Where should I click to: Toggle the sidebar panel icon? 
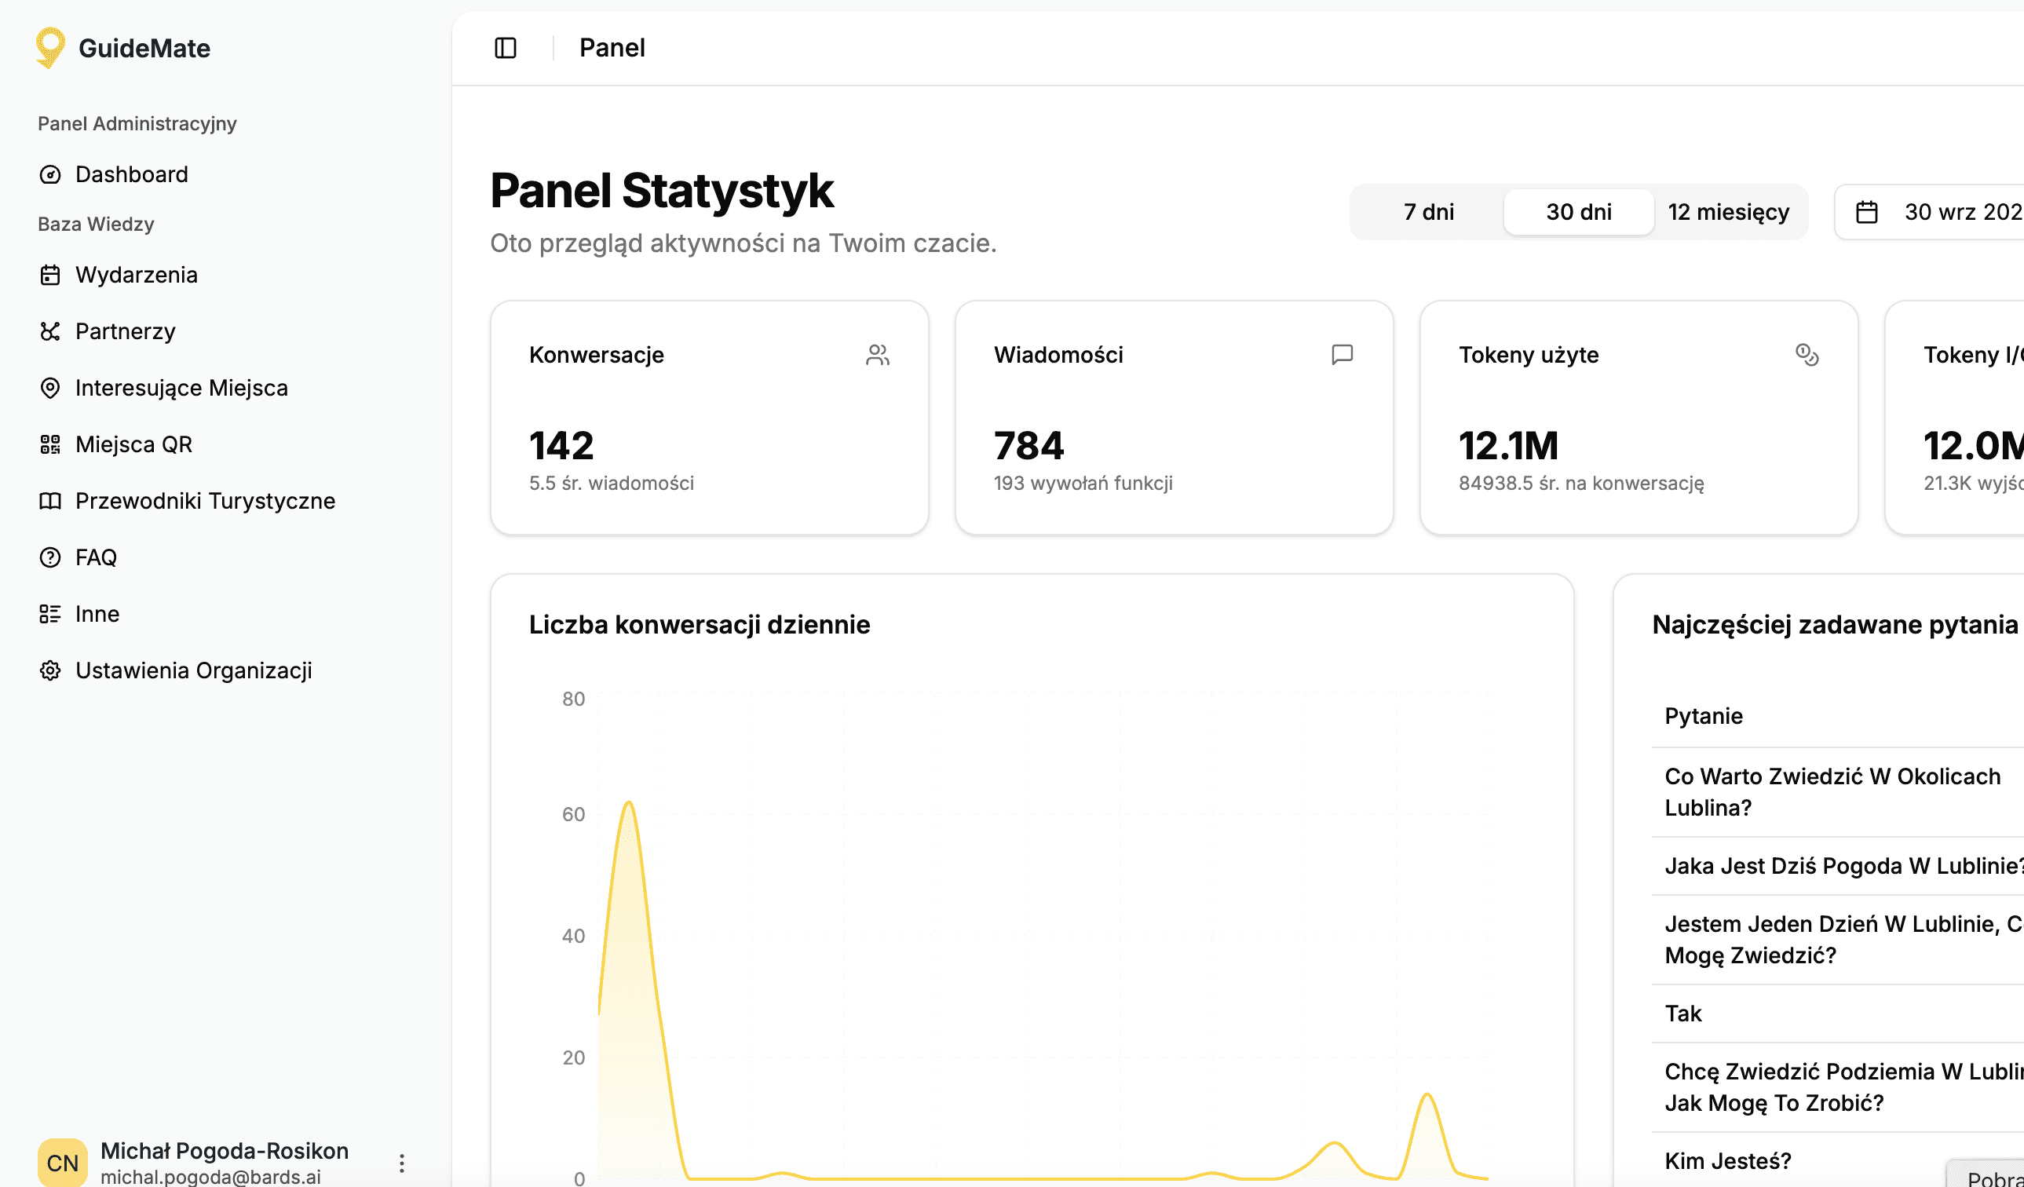505,48
